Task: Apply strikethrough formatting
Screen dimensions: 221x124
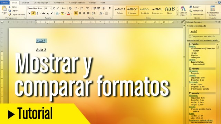Action: [44, 13]
